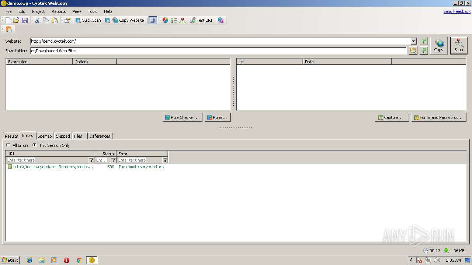Open the File menu
472x265 pixels.
8,11
